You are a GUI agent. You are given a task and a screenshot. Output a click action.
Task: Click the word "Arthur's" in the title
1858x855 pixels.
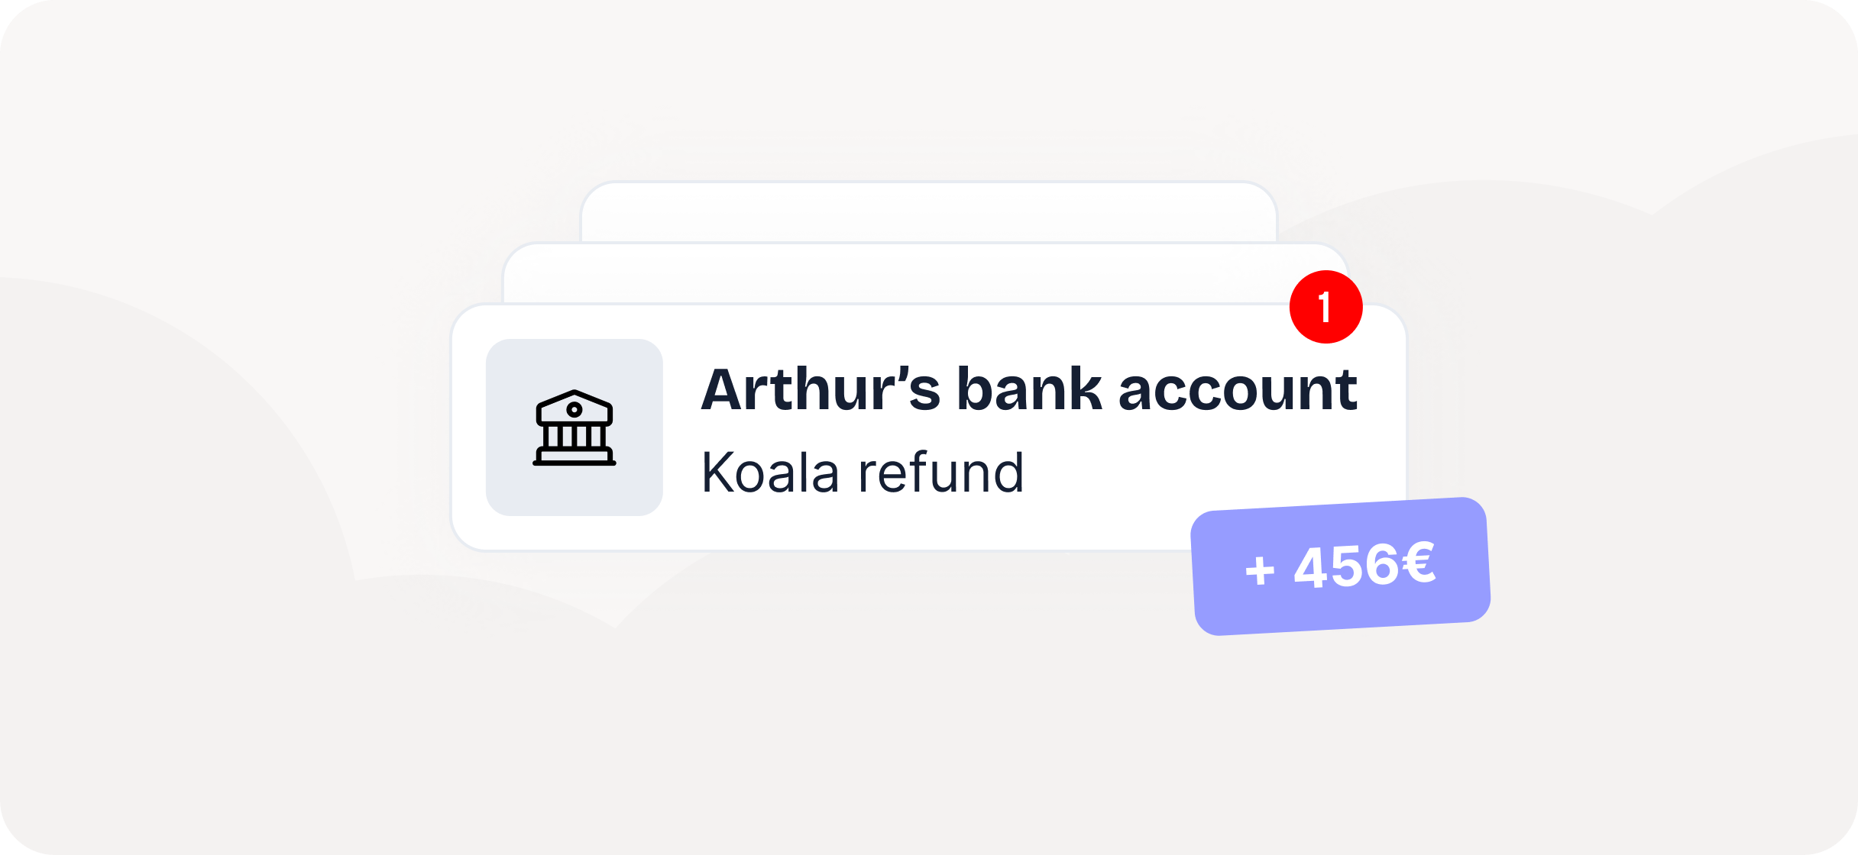click(x=820, y=390)
